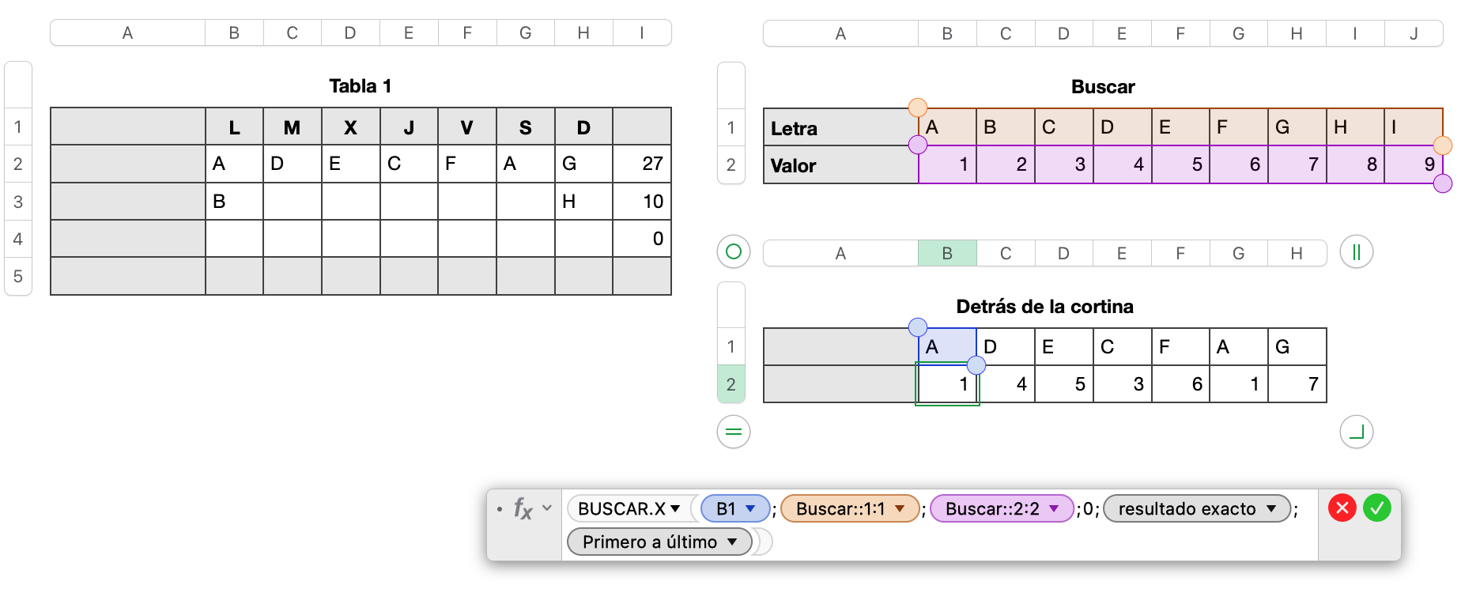The width and height of the screenshot is (1480, 604).
Task: Click the round table-select handle left of column headers
Action: coord(733,251)
